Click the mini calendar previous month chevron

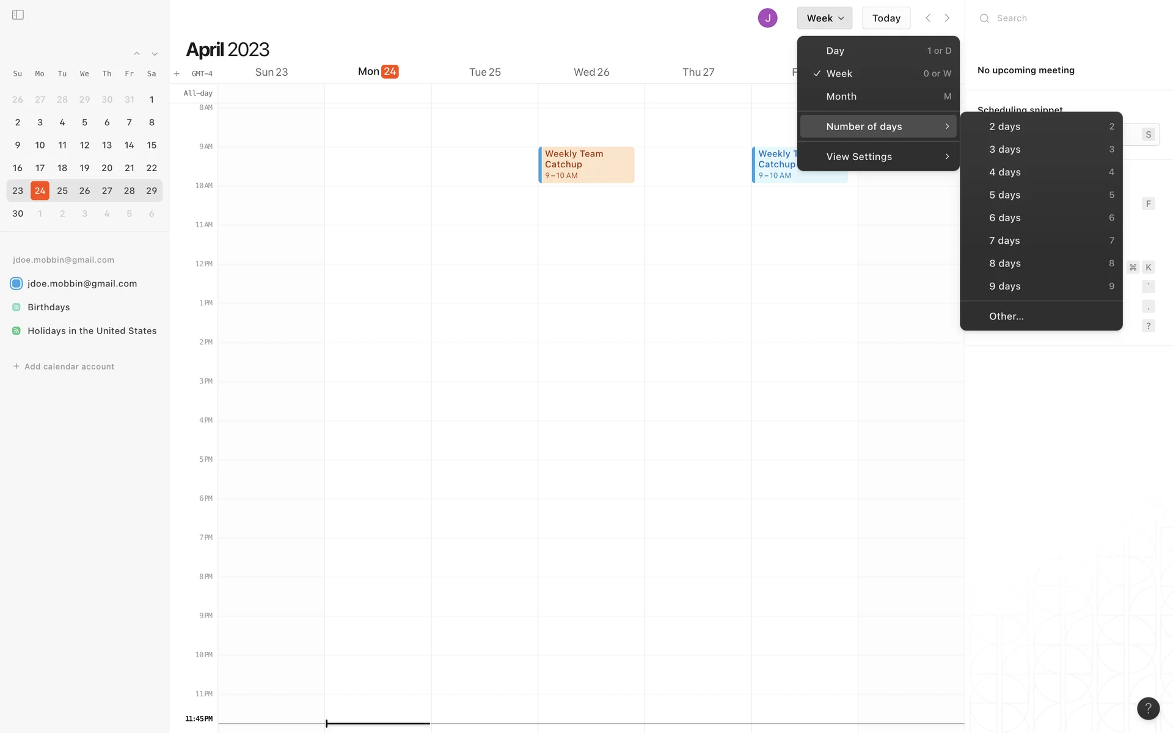pyautogui.click(x=137, y=54)
